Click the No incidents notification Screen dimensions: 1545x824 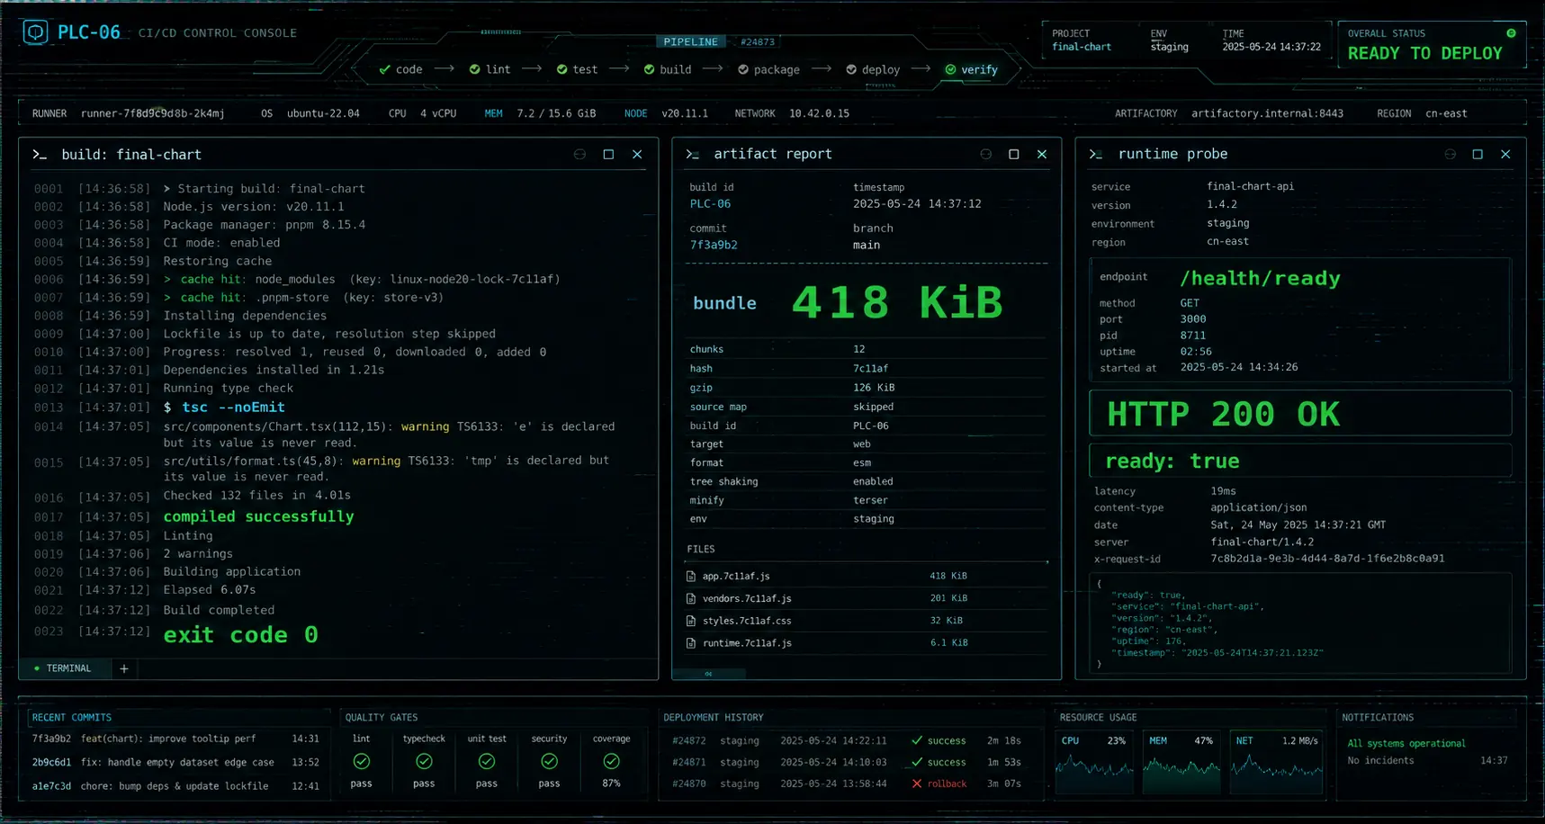tap(1380, 761)
